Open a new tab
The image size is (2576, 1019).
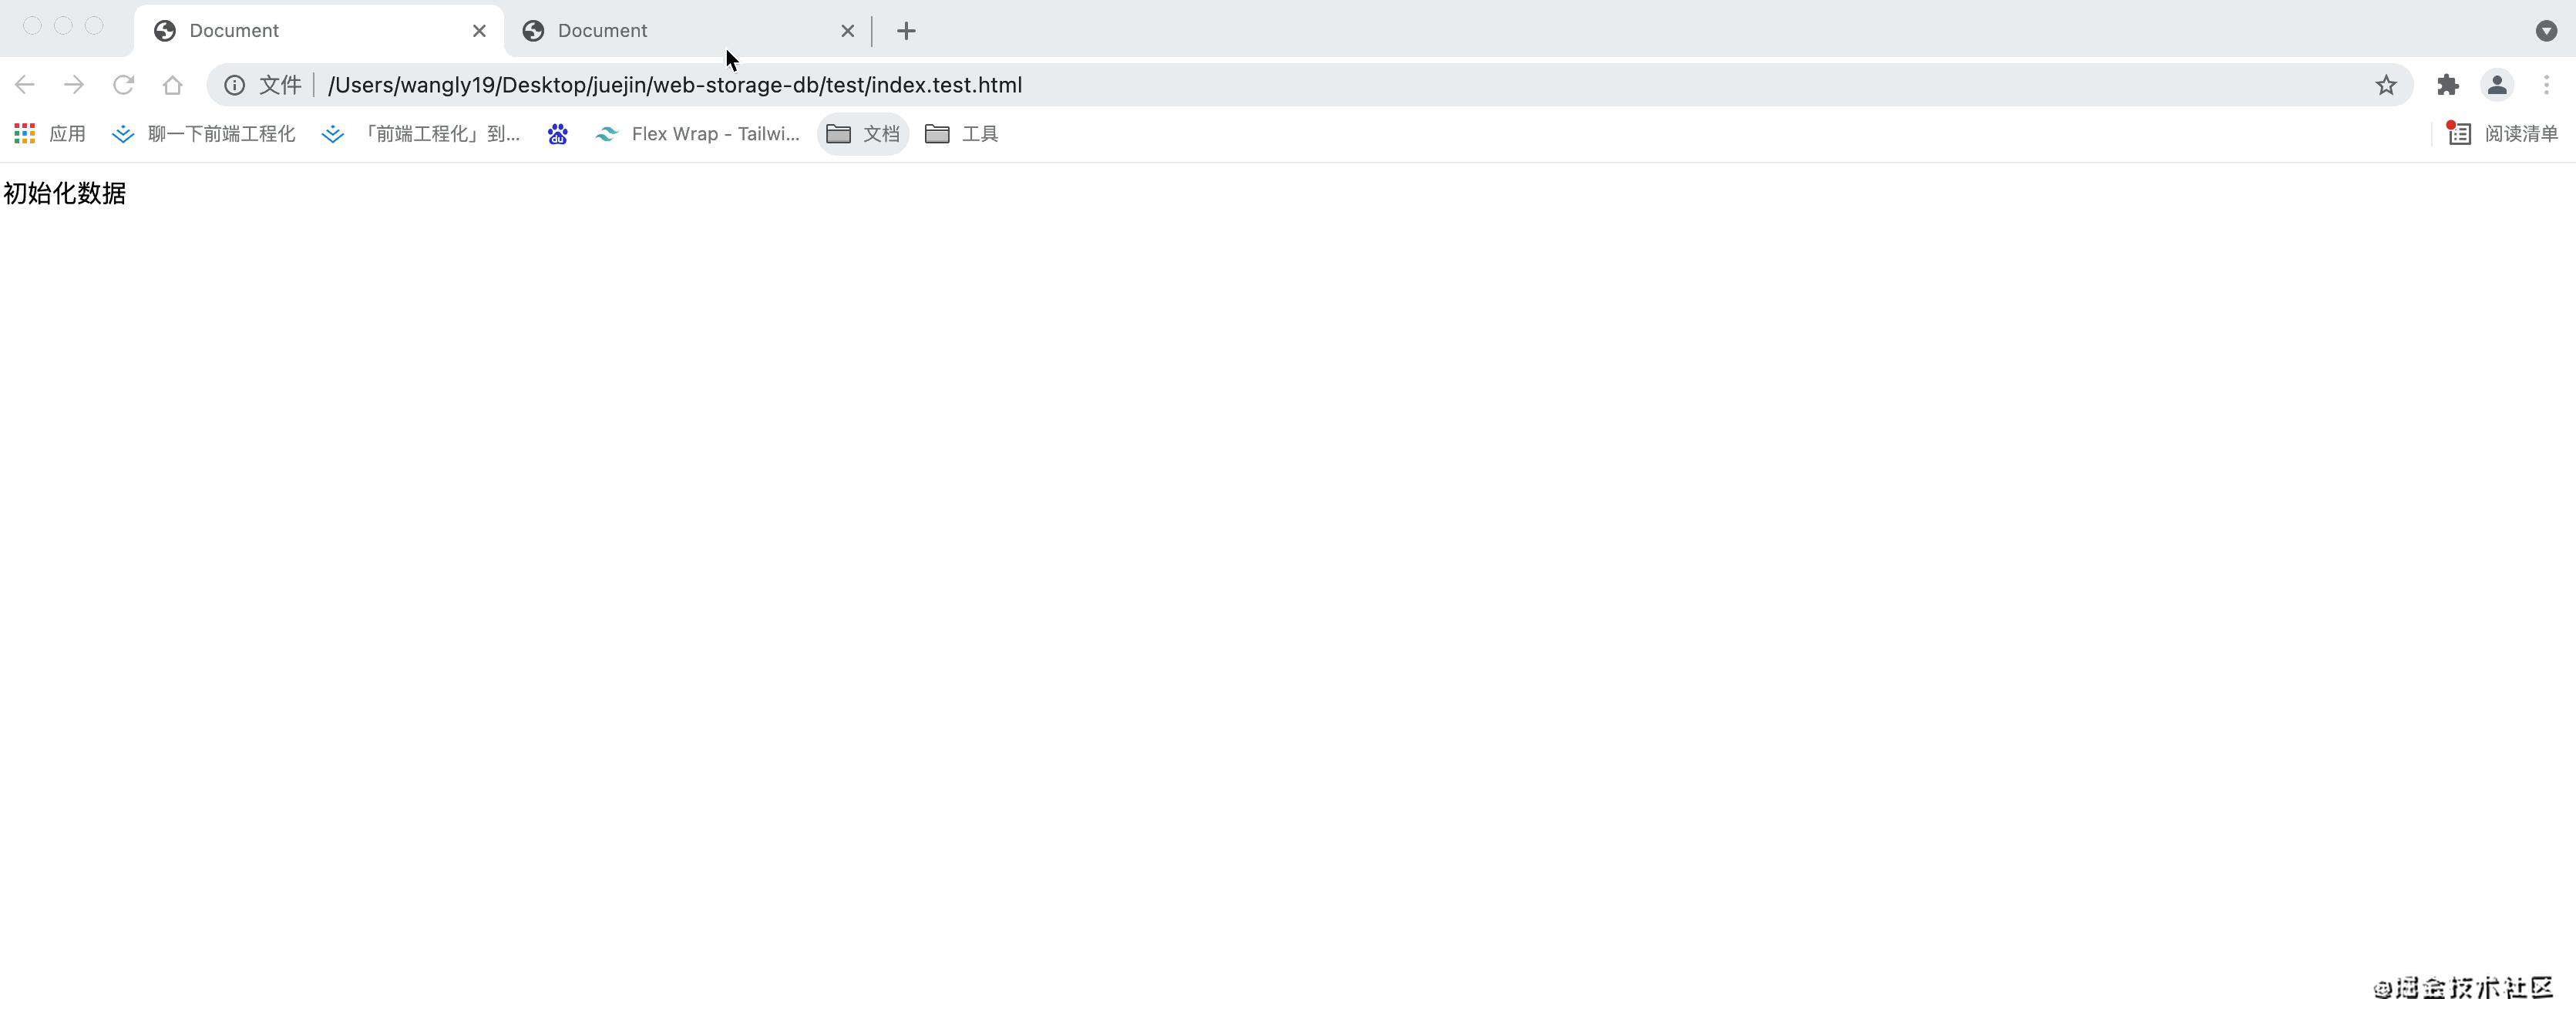pos(906,31)
